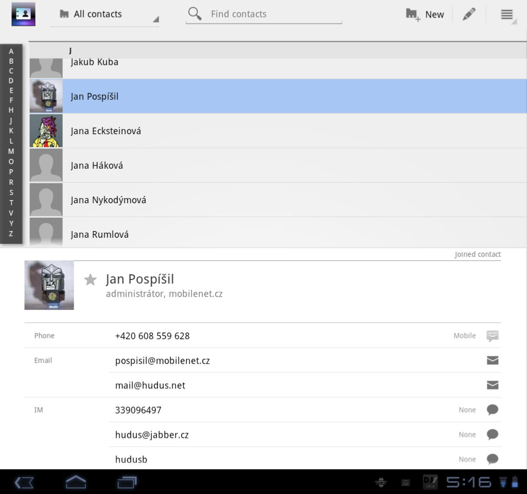Tap the Gmail notification icon in the status bar
Viewport: 527px width, 494px height.
point(405,483)
